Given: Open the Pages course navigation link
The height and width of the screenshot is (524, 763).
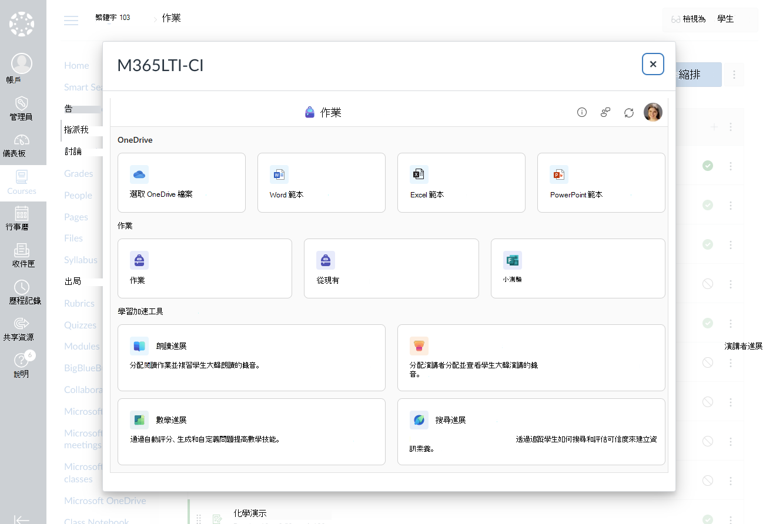Looking at the screenshot, I should [x=76, y=217].
